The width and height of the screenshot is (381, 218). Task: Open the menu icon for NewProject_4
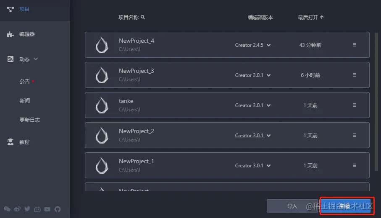[355, 45]
